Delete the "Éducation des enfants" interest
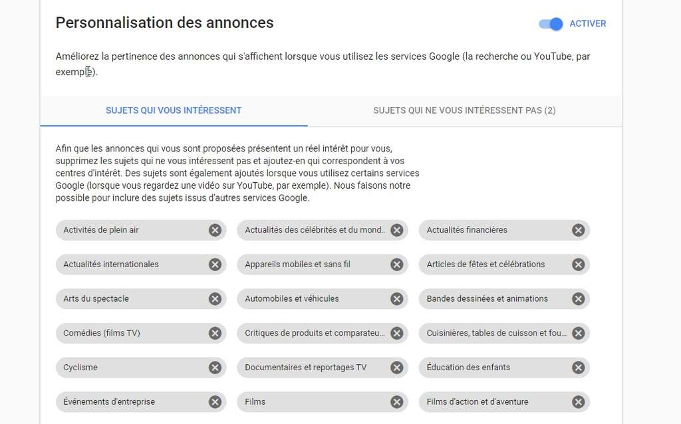 coord(578,368)
